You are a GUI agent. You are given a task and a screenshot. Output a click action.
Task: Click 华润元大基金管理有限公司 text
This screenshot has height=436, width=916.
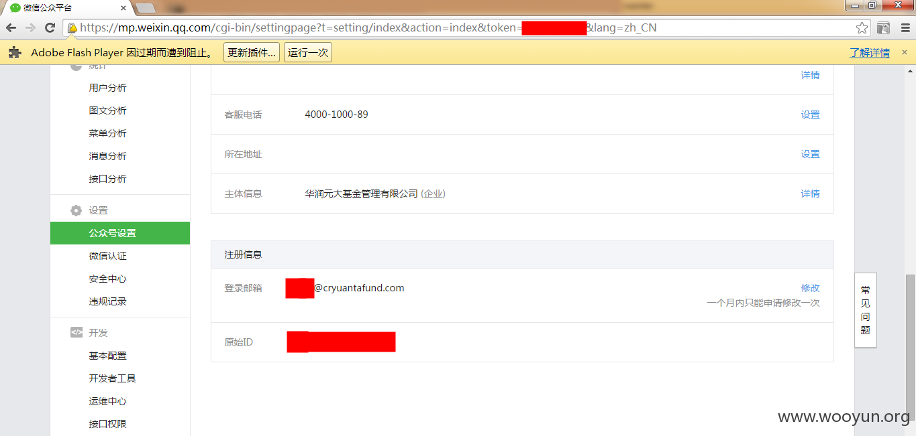click(361, 194)
